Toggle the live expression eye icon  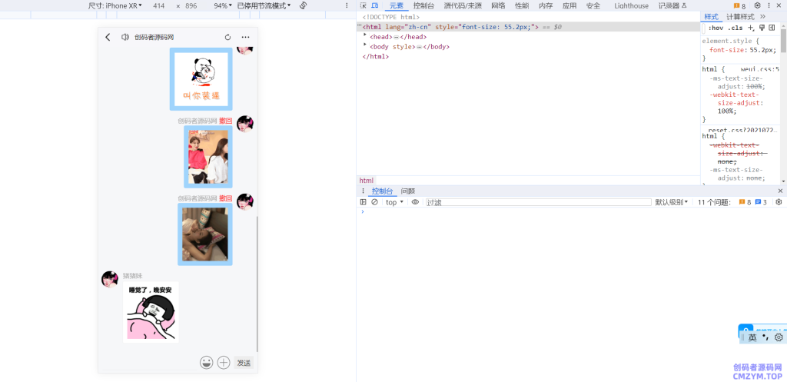415,202
